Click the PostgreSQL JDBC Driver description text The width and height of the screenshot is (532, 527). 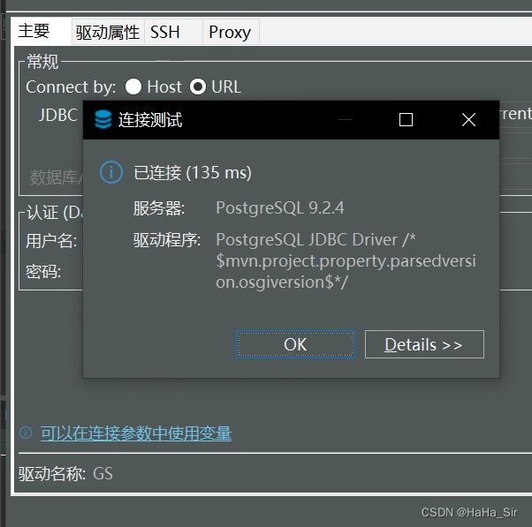[x=346, y=260]
